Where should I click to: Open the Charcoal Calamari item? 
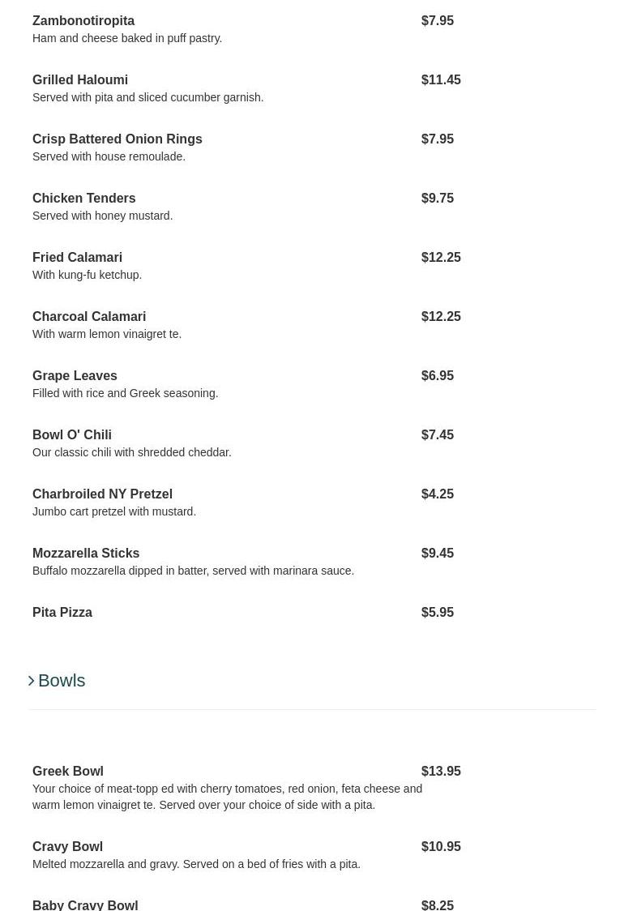tap(89, 317)
